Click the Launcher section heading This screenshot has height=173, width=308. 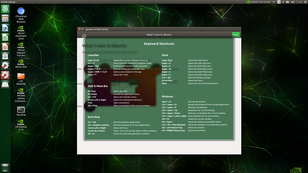click(93, 55)
